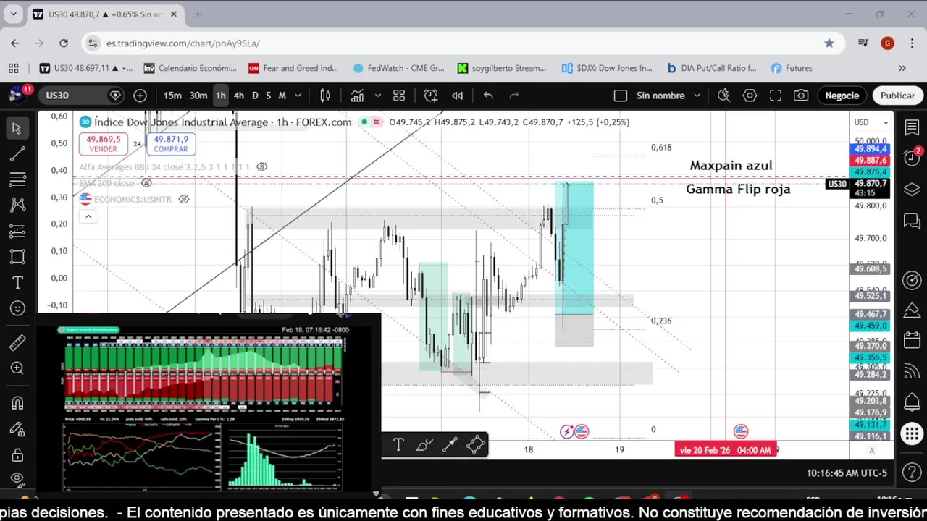Toggle stay in drawing mode

point(17,429)
